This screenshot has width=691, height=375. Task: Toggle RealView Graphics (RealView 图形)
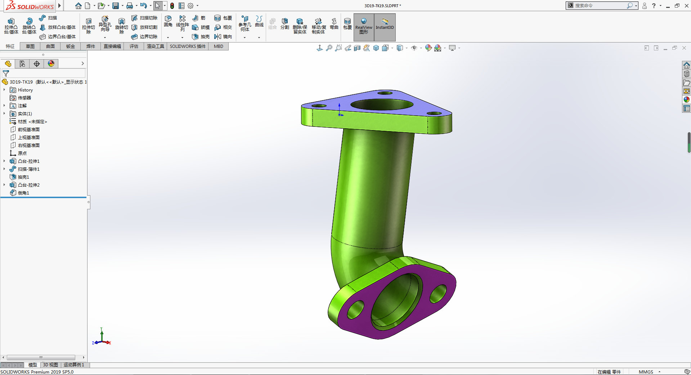pos(364,27)
